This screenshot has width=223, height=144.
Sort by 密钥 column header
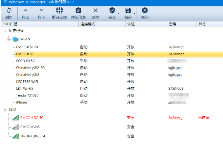tap(182, 24)
